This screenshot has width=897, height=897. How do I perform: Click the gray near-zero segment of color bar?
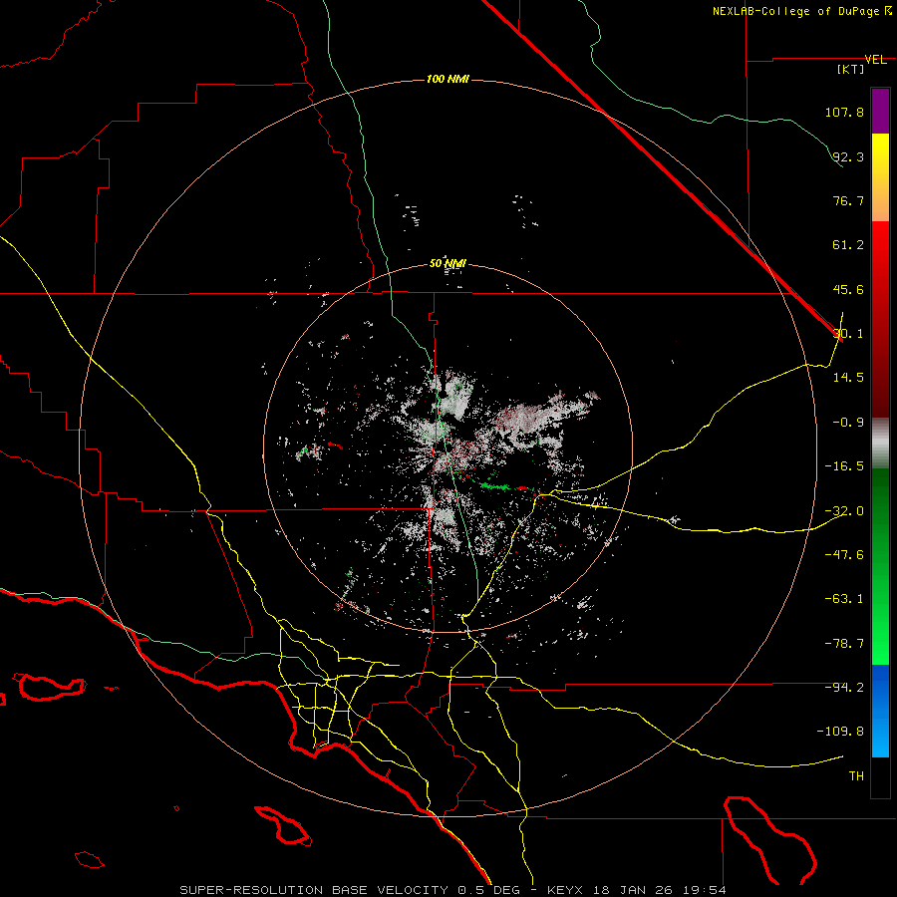[x=880, y=444]
